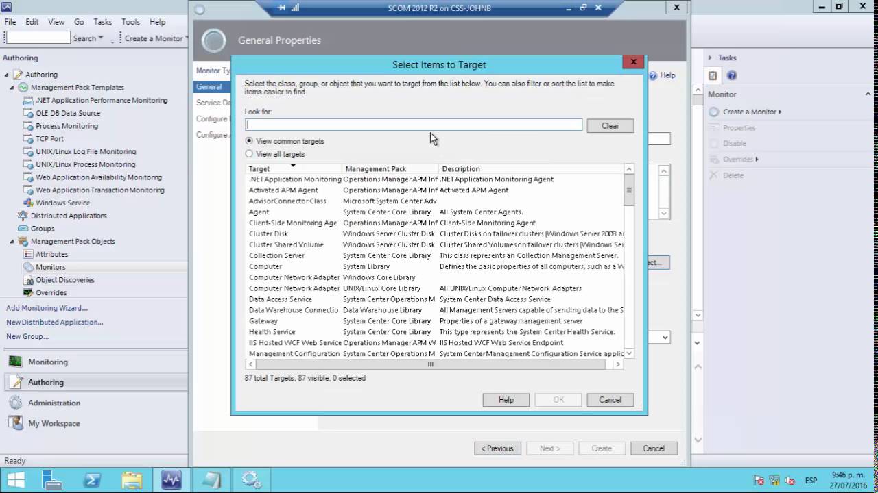This screenshot has height=493, width=878.
Task: Collapse Management Pack Objects node
Action: pos(12,242)
